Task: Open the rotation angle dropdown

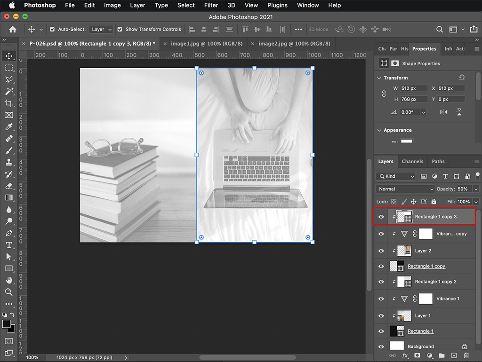Action: 424,112
